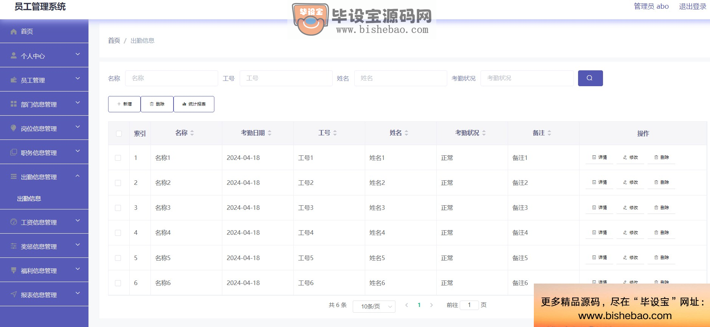The width and height of the screenshot is (710, 327).
Task: Sort the 考勤状况 column
Action: tap(484, 133)
